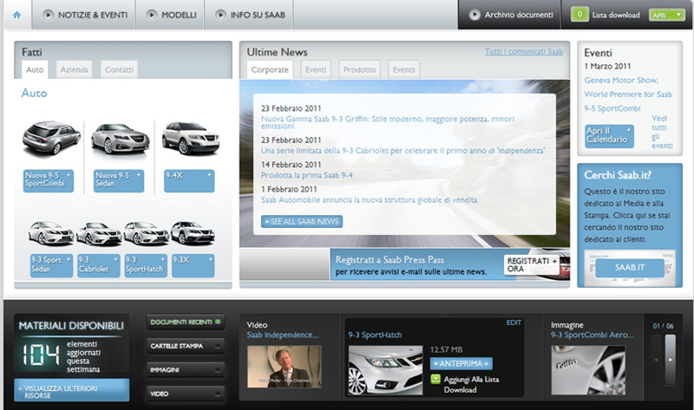The width and height of the screenshot is (694, 410).
Task: Click the 9-4X car image
Action: tap(191, 138)
